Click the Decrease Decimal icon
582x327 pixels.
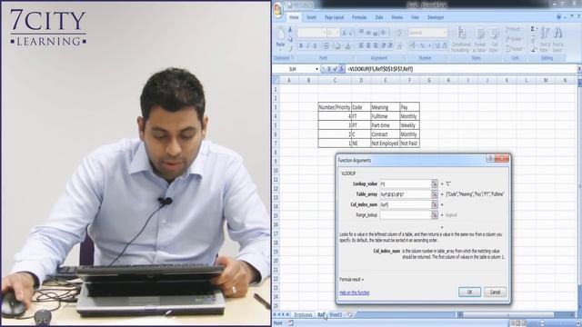click(445, 46)
